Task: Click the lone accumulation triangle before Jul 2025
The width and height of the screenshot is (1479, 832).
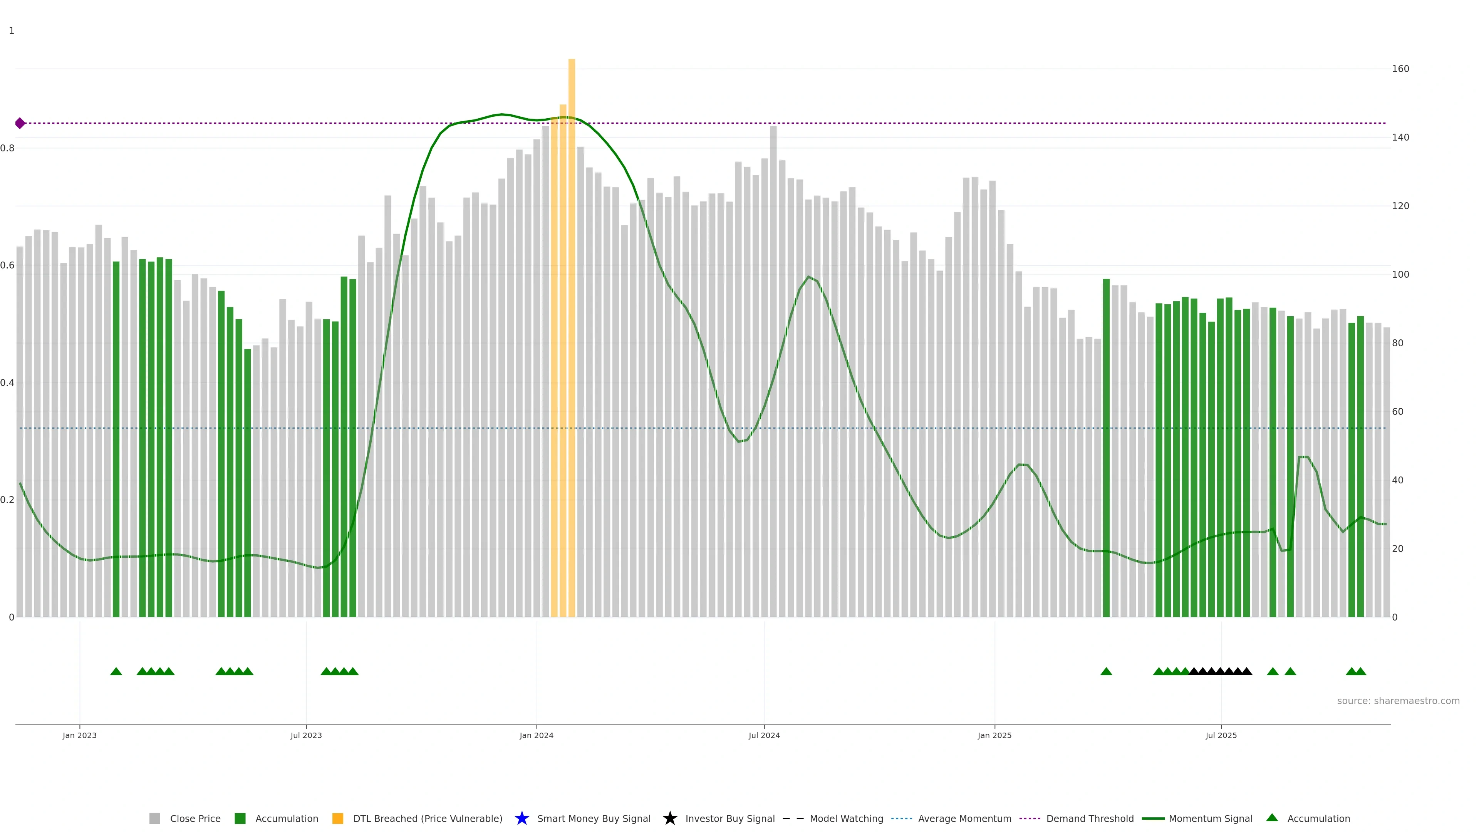Action: pos(1106,671)
